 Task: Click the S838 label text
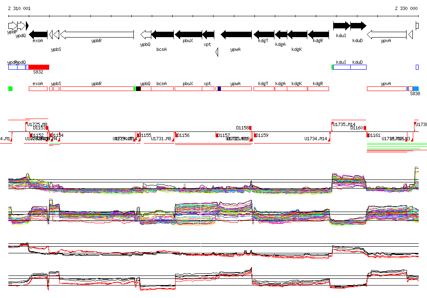coord(415,93)
